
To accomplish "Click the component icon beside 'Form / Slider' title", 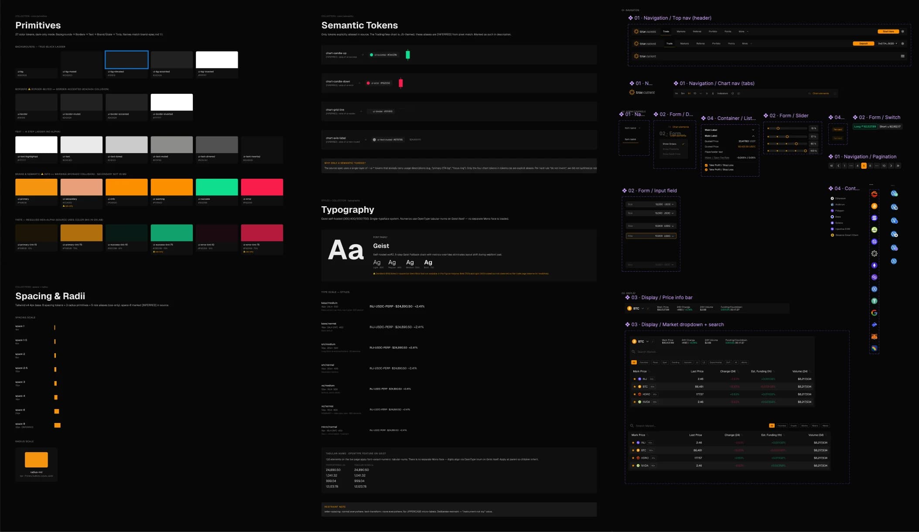I will tap(765, 116).
